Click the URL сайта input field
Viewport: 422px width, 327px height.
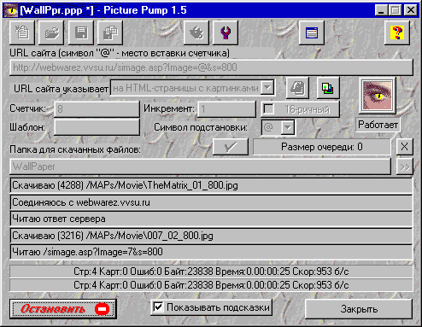pos(211,67)
